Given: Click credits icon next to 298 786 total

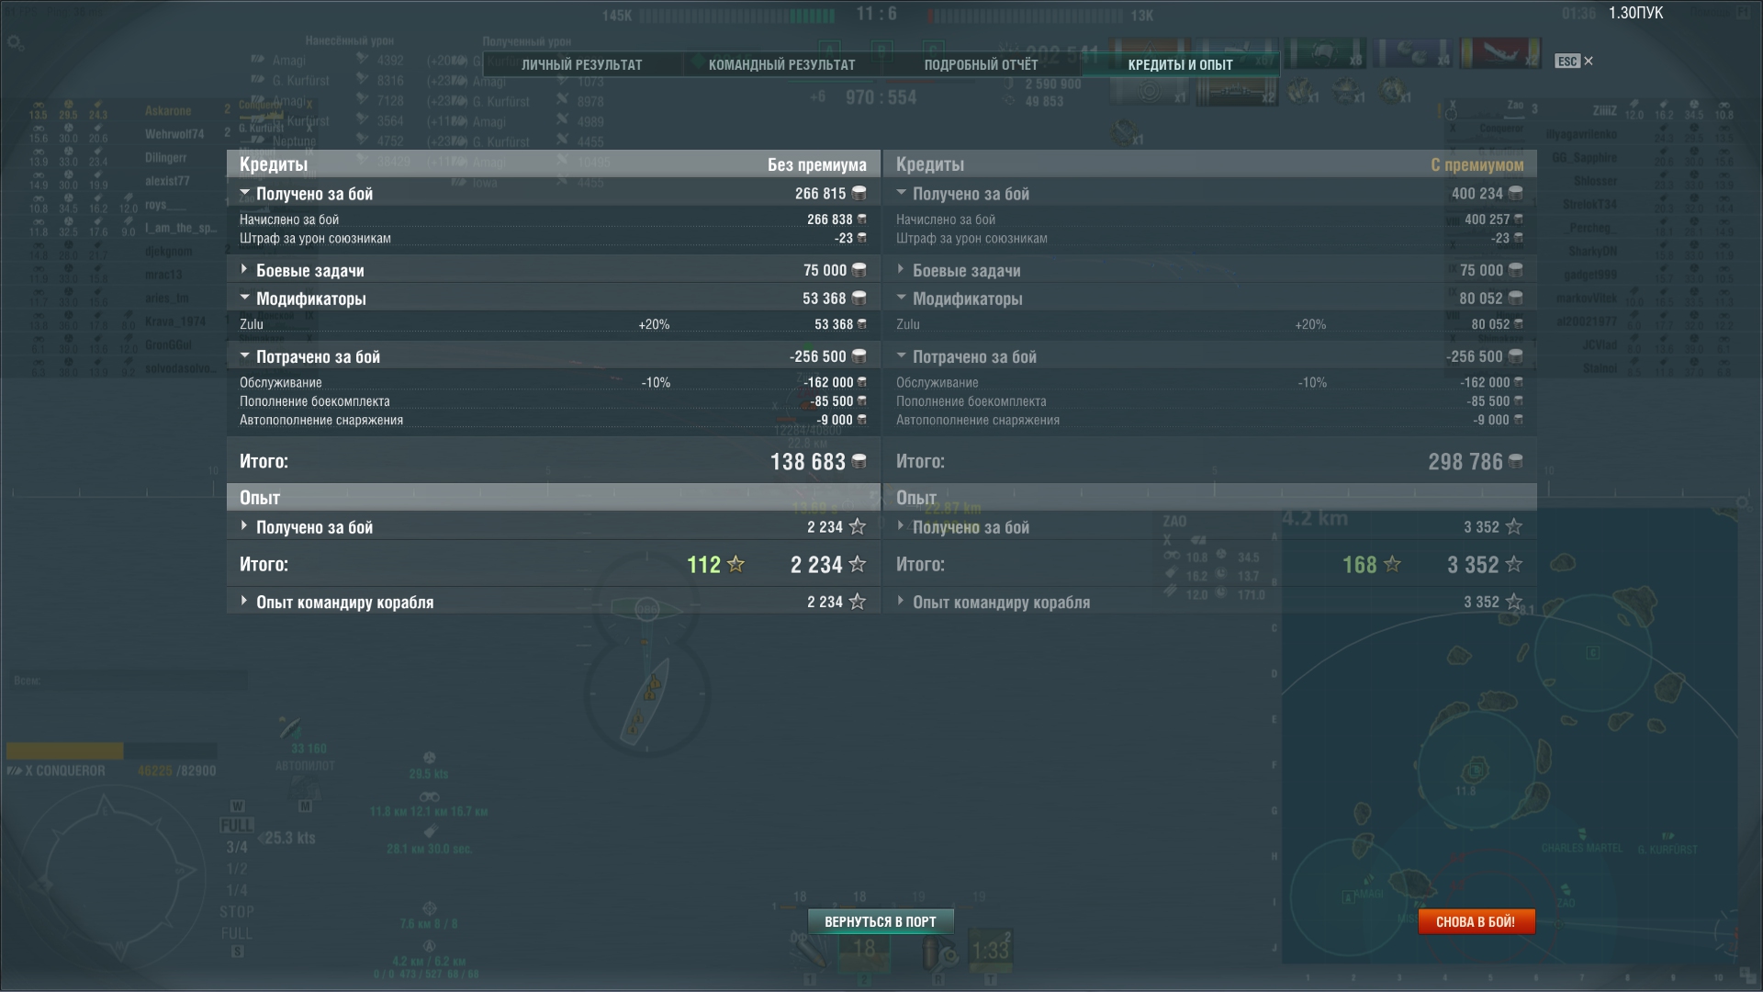Looking at the screenshot, I should [x=1516, y=461].
